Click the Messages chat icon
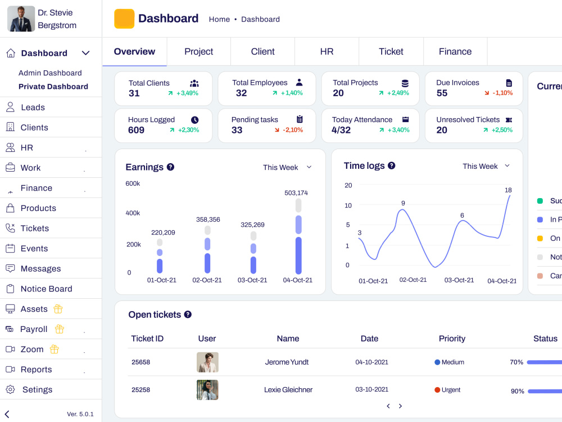 tap(10, 268)
